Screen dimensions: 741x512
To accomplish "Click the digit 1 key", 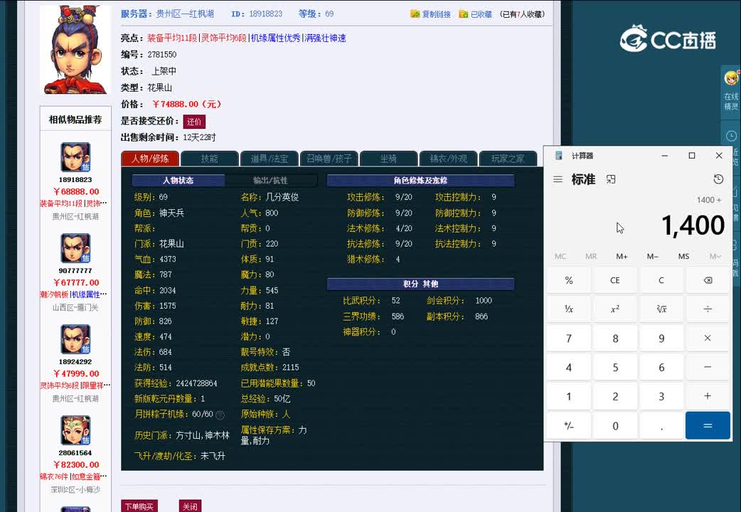I will [569, 396].
